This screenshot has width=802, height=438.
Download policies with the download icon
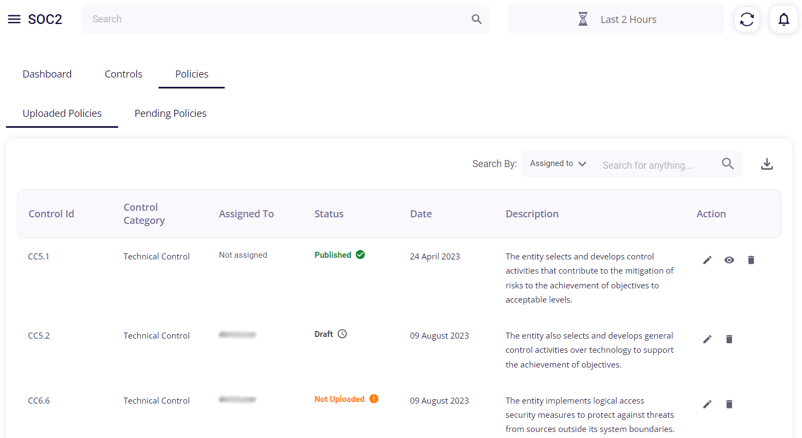[767, 164]
